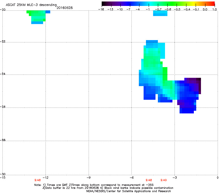Image resolution: width=220 pixels, height=193 pixels.
Task: Click the -30 latitude axis label
Action: click(3, 174)
